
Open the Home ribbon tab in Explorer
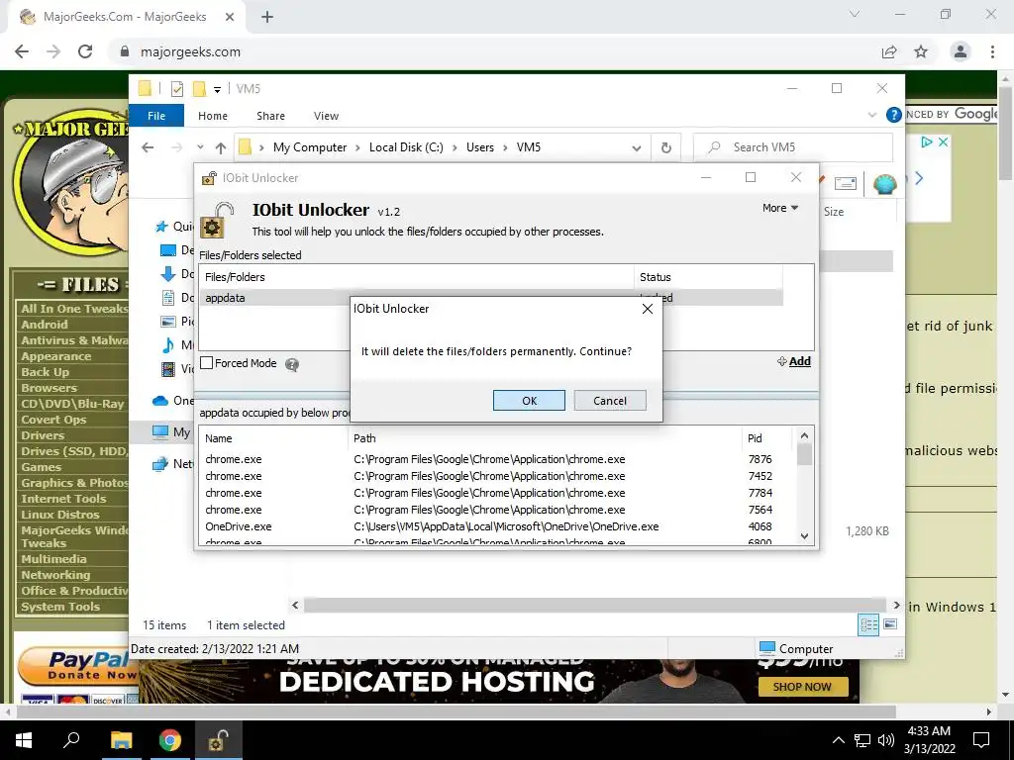(213, 116)
